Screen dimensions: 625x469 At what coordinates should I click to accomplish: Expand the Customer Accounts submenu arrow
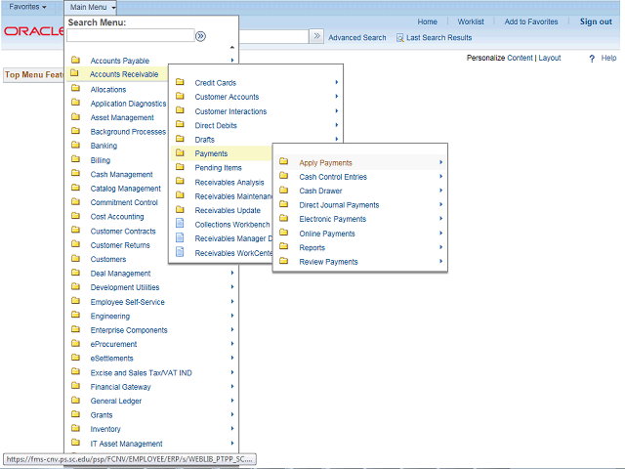click(x=337, y=97)
